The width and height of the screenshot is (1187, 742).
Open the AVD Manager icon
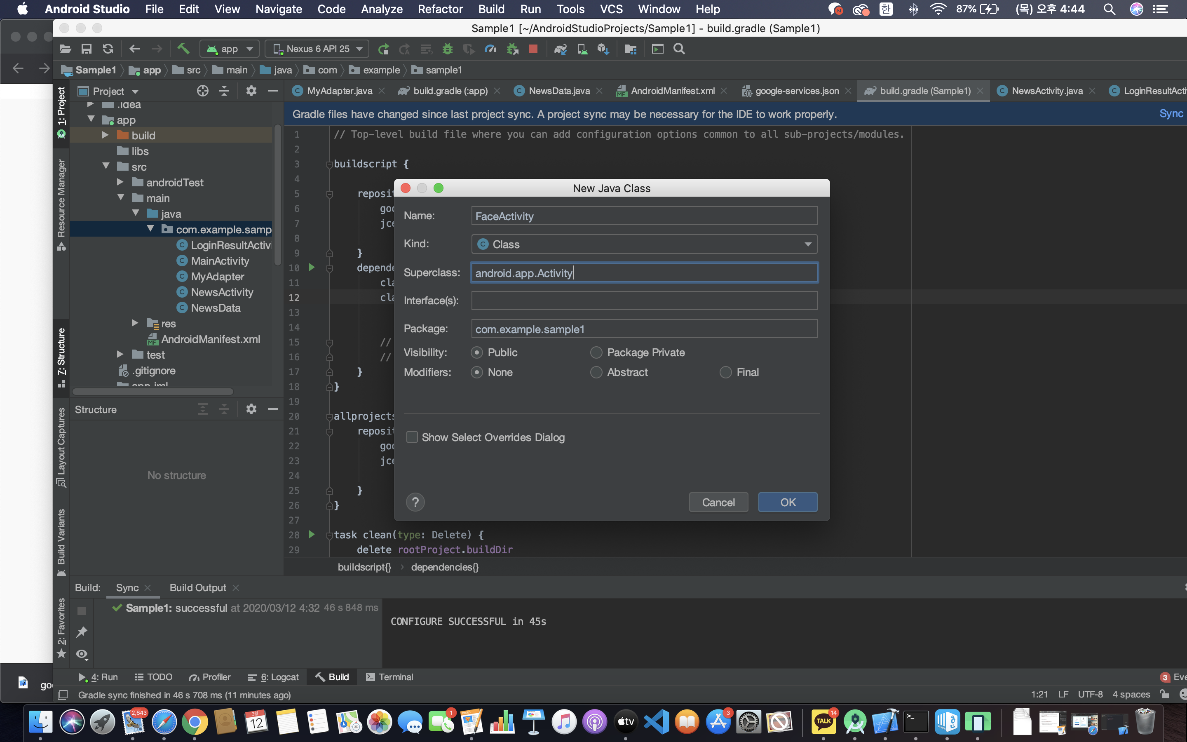tap(582, 49)
